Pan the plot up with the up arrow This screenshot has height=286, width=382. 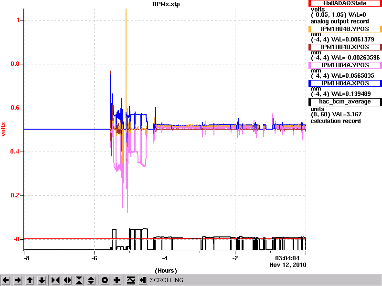pos(30,280)
